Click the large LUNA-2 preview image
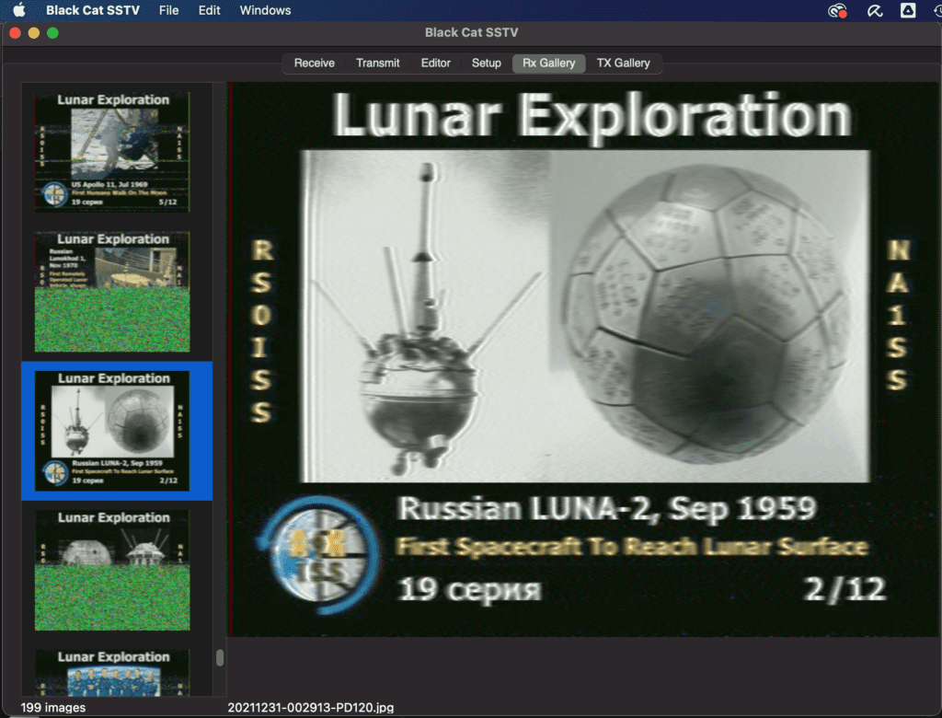 click(584, 359)
